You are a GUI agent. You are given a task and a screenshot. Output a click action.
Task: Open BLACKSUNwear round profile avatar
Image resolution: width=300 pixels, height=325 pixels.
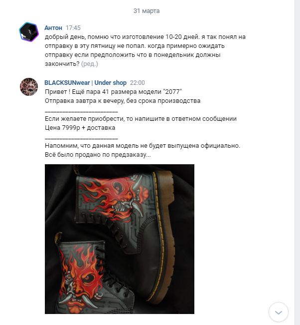(x=29, y=87)
